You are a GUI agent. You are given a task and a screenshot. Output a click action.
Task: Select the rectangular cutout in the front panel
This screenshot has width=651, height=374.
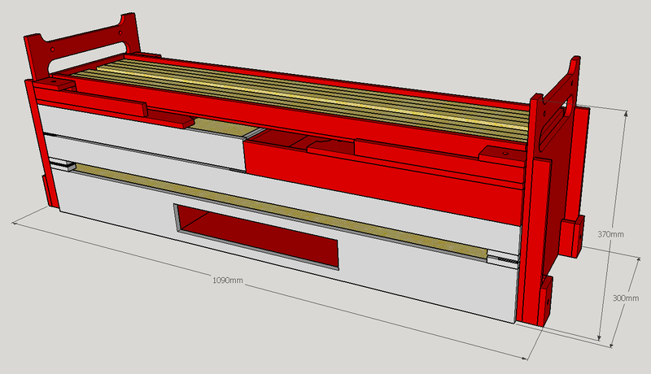[256, 235]
